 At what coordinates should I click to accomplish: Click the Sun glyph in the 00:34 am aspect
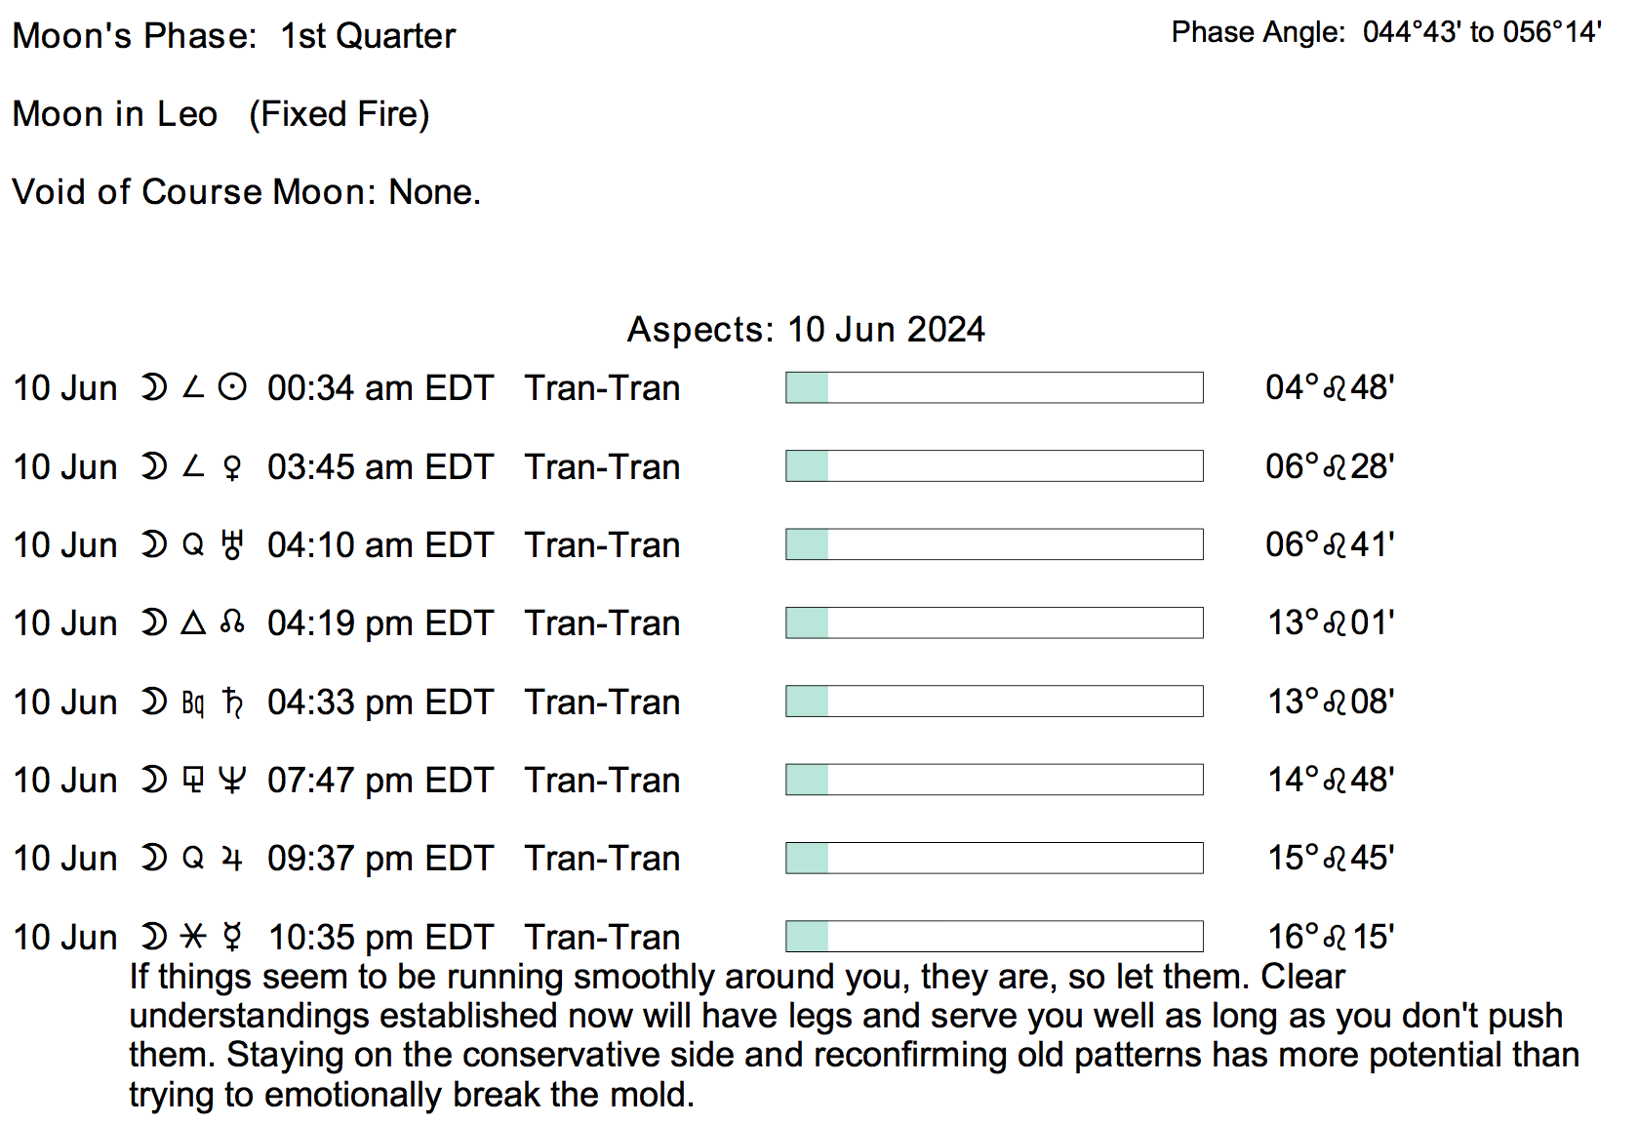pyautogui.click(x=232, y=388)
